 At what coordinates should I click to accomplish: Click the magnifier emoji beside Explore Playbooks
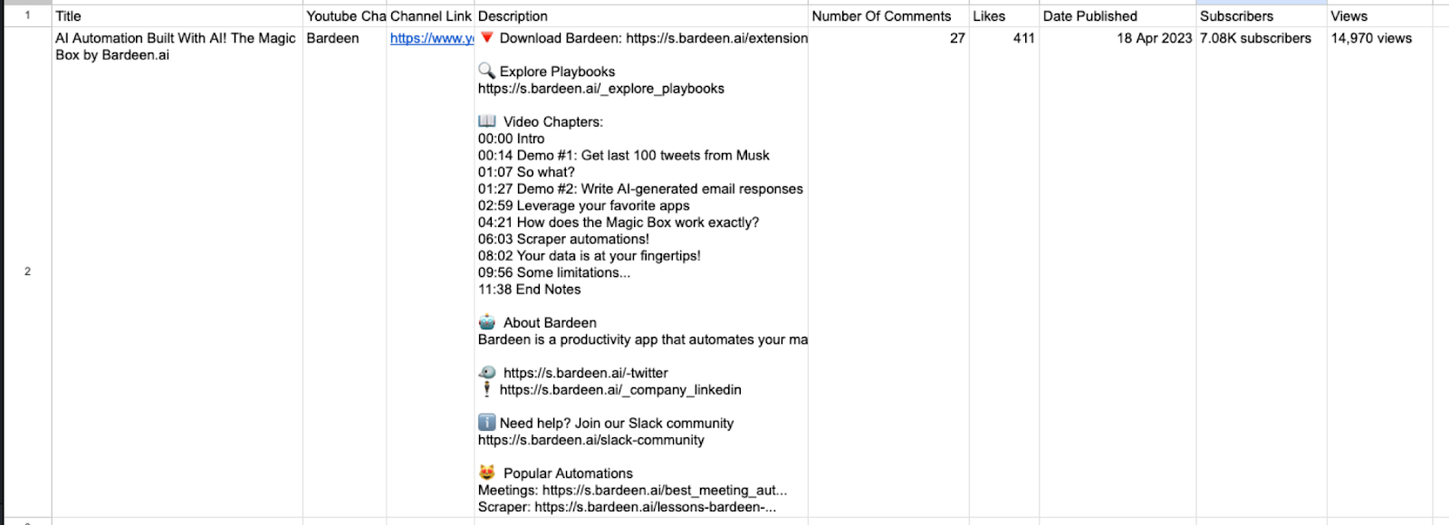486,71
